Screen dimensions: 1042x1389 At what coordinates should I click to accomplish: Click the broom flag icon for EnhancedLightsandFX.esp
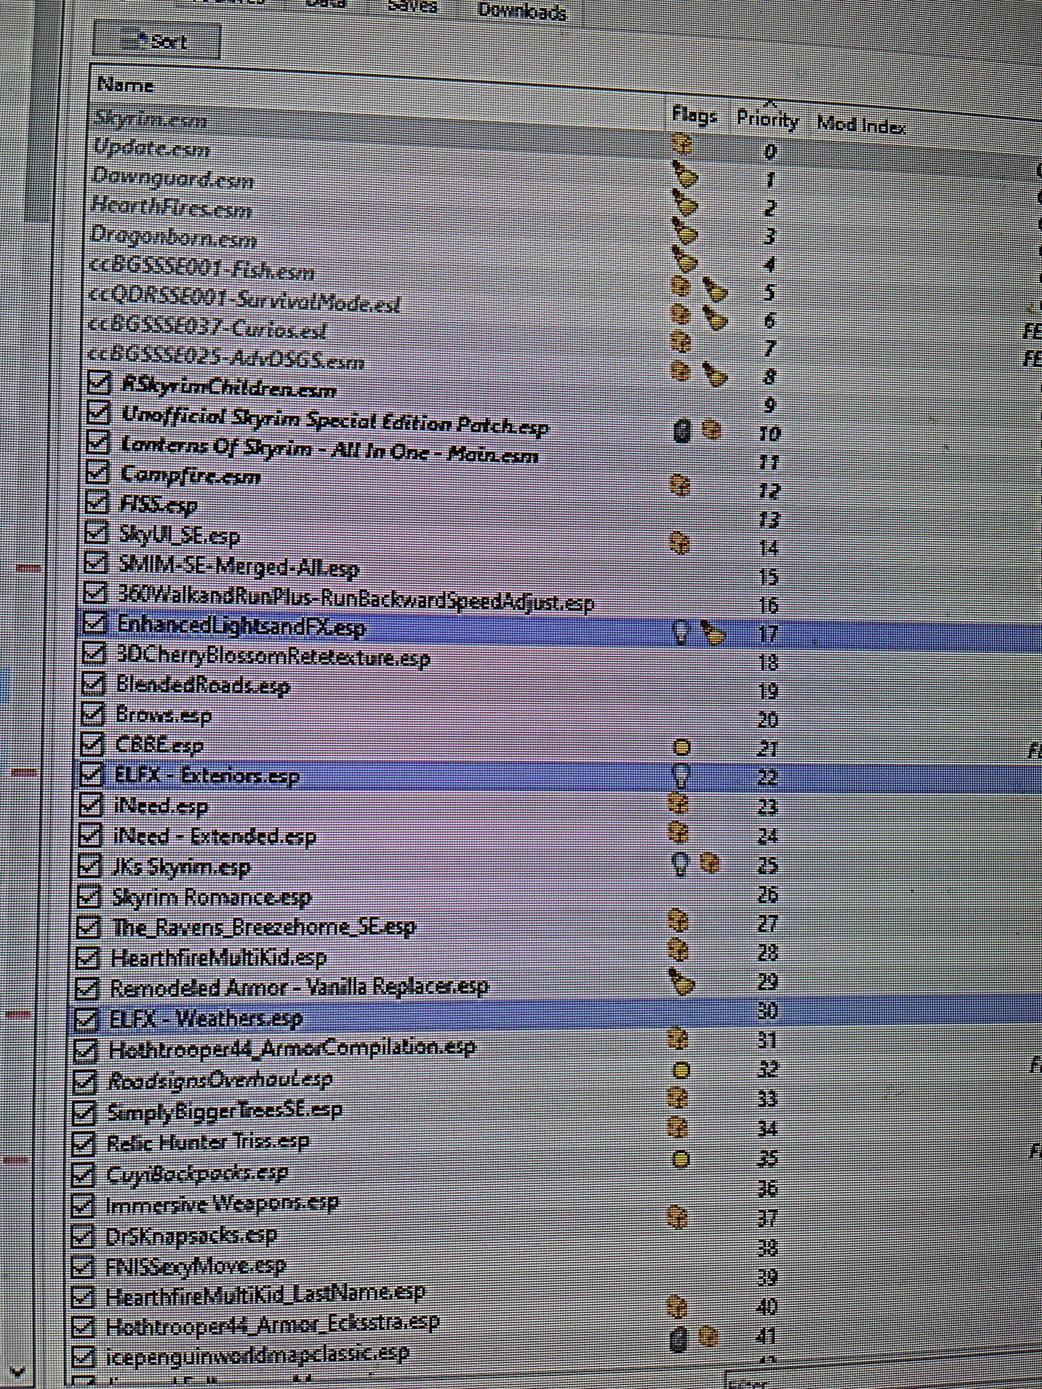(712, 633)
